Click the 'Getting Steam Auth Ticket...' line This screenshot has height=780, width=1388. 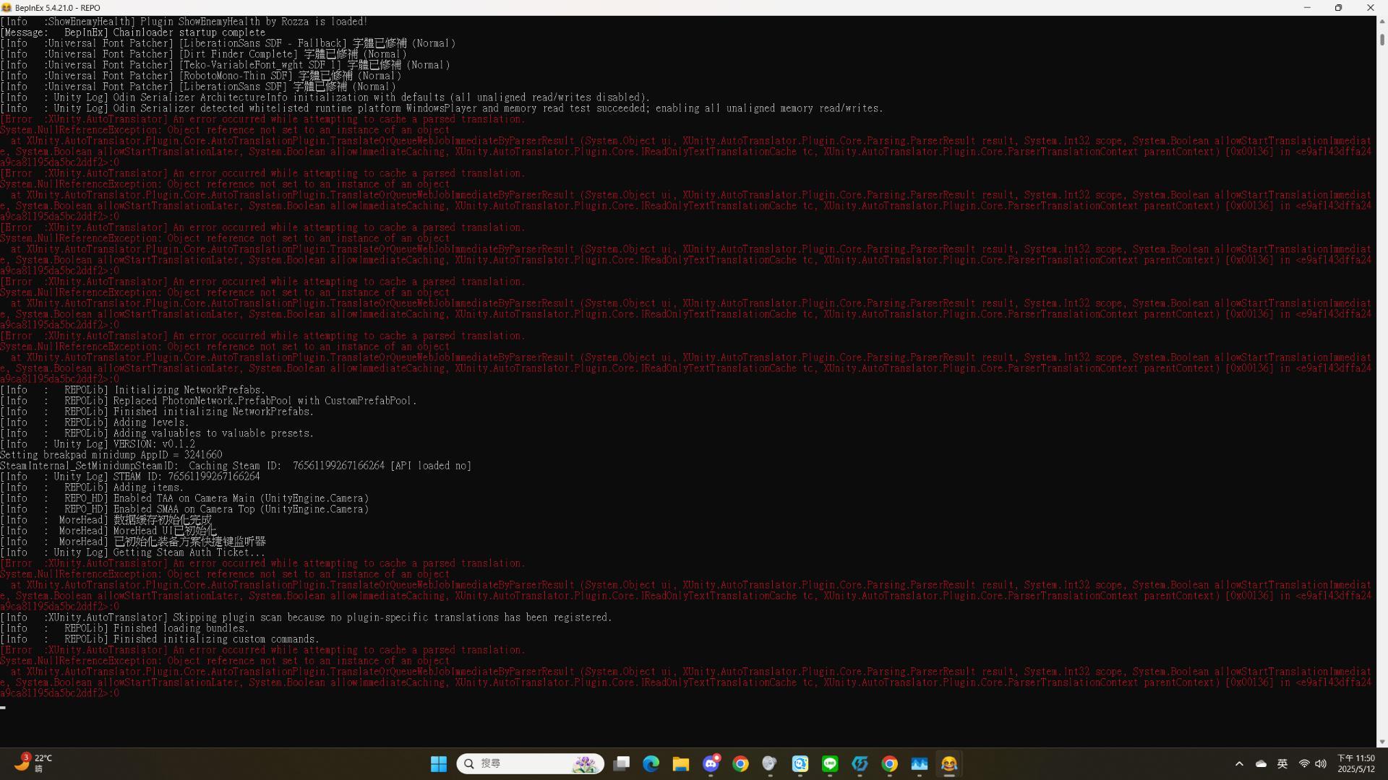133,552
